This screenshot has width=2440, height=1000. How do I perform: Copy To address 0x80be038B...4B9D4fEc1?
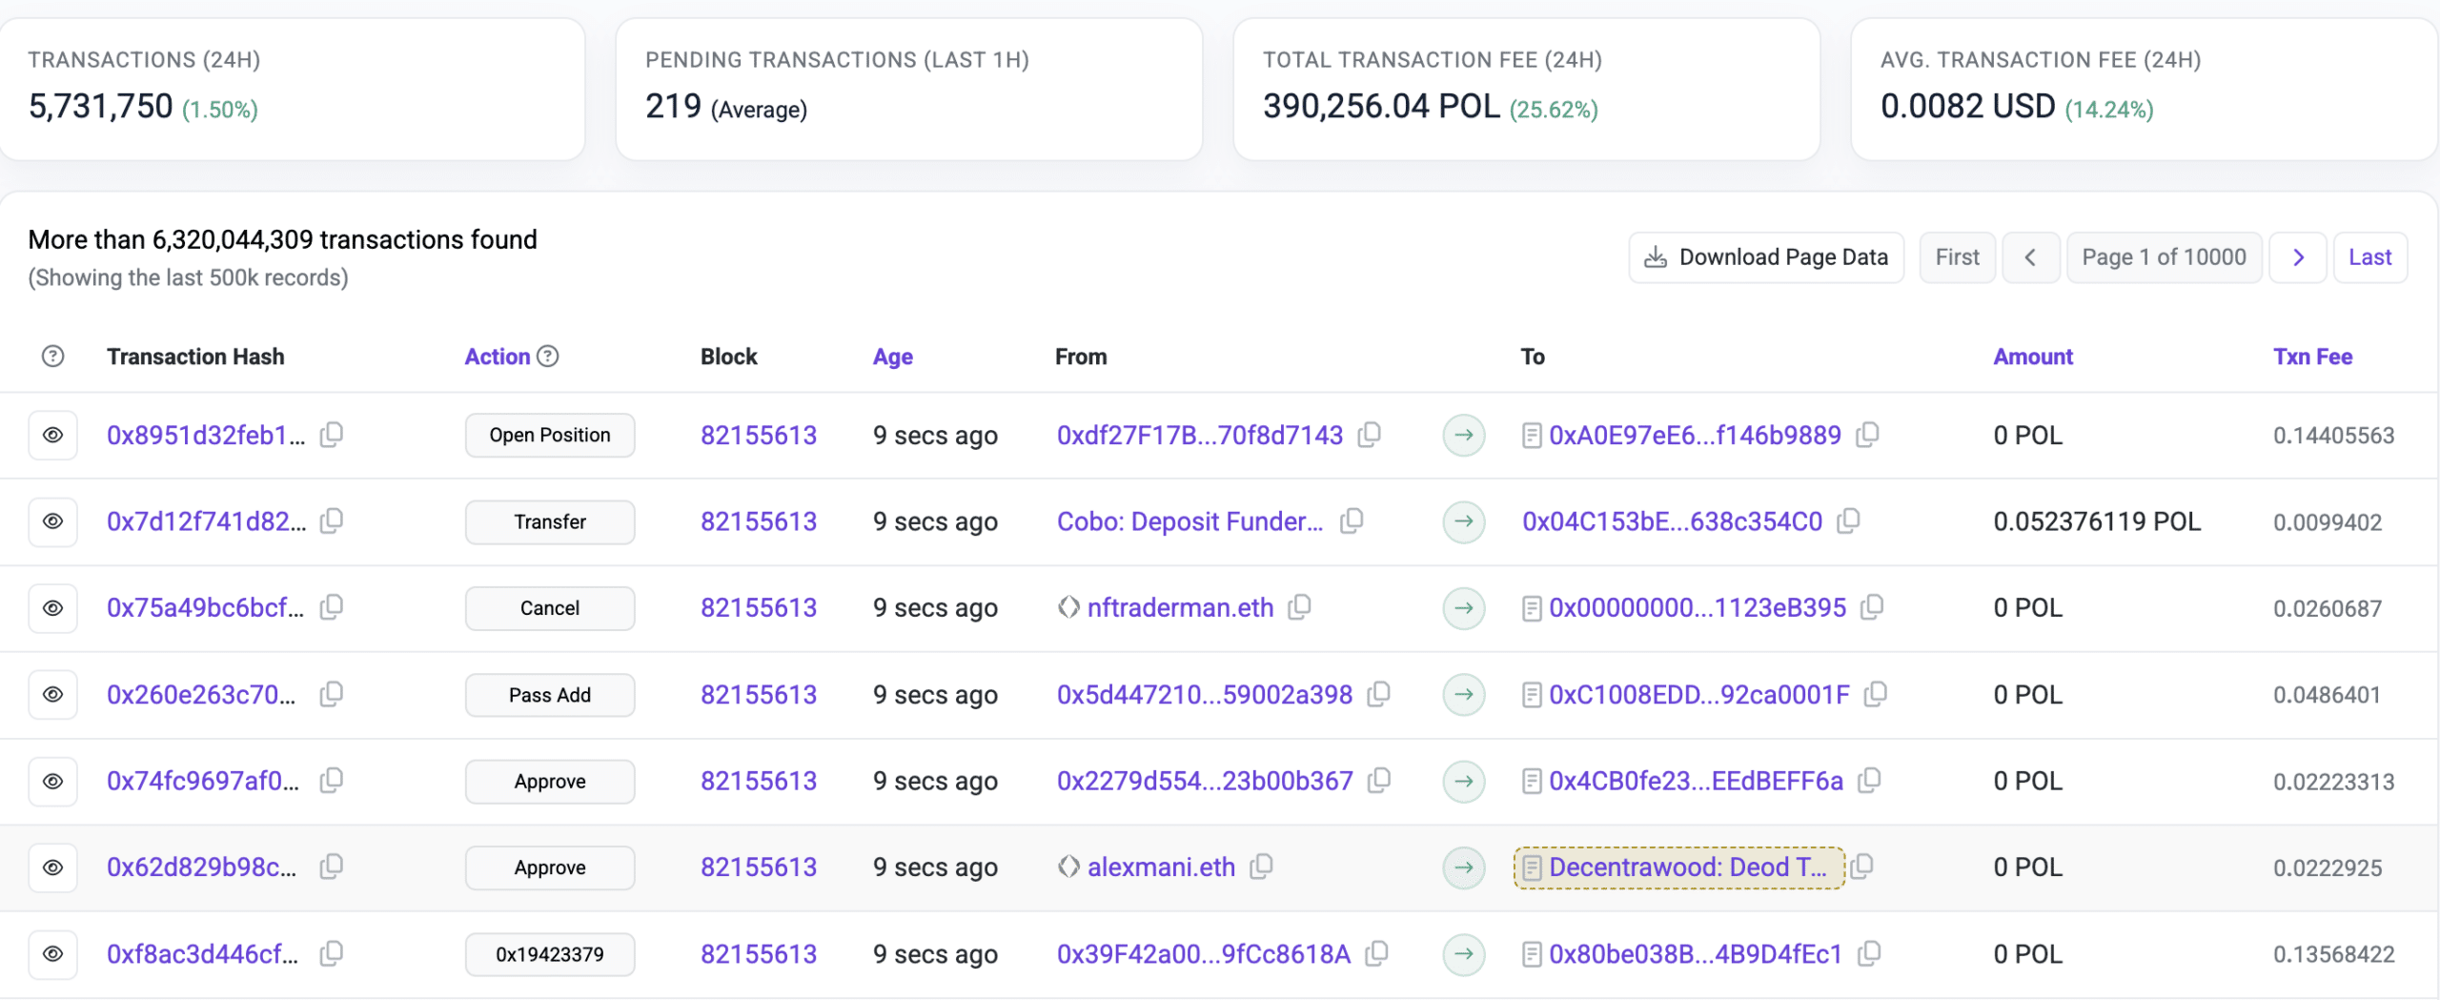click(1869, 953)
